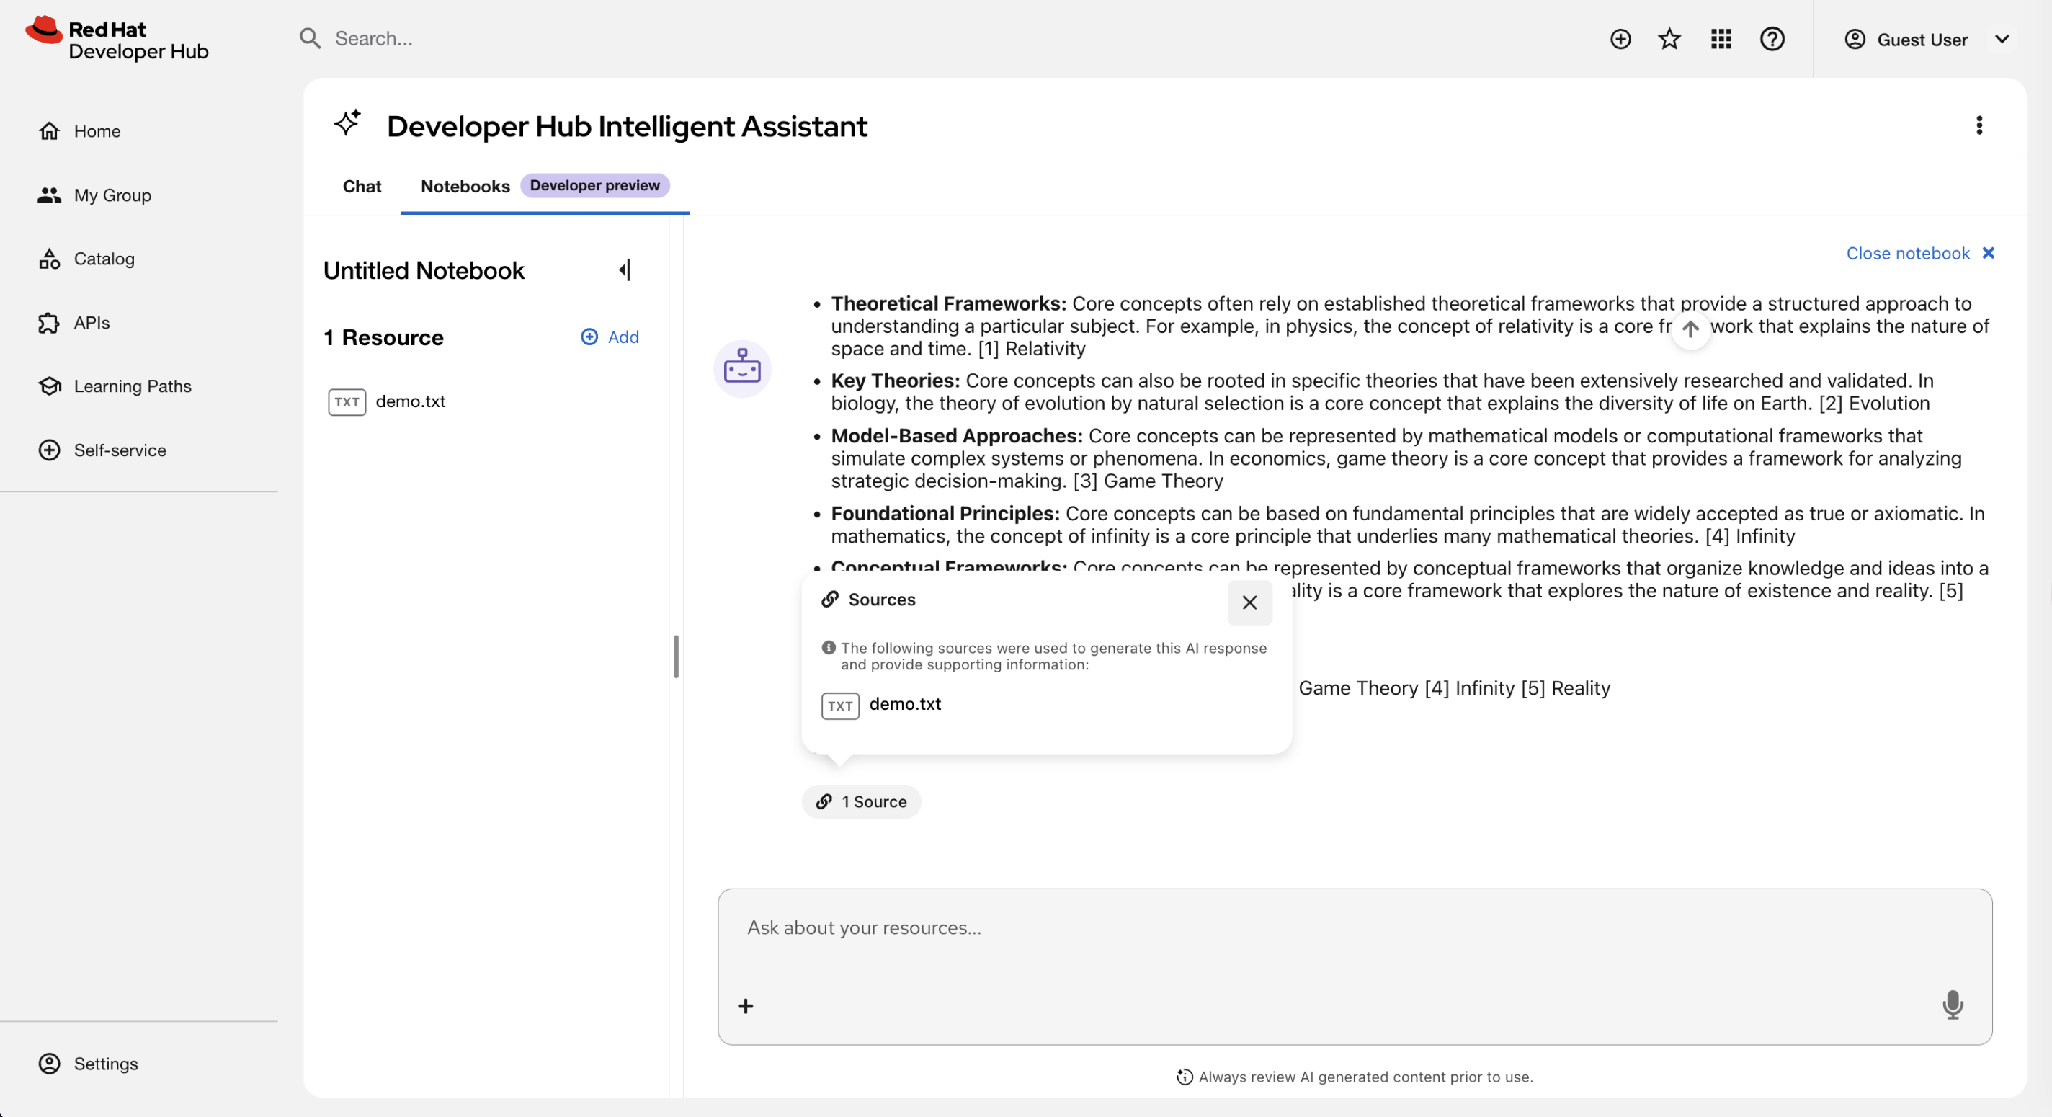Screen dimensions: 2052x1117
Task: Add a new resource to notebook
Action: coord(610,337)
